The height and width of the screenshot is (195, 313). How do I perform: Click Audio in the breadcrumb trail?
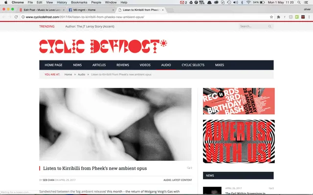(82, 75)
